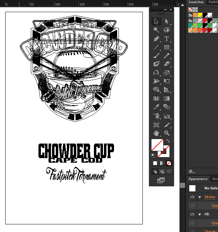Select the Line Segment tool
The width and height of the screenshot is (218, 232).
coord(156,47)
